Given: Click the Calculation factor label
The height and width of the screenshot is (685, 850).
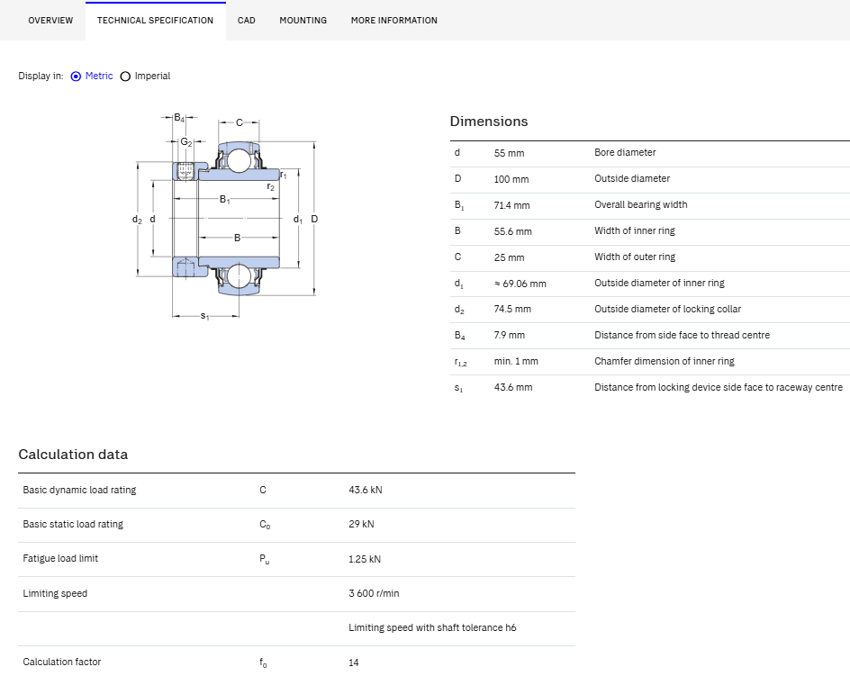Looking at the screenshot, I should click(62, 662).
